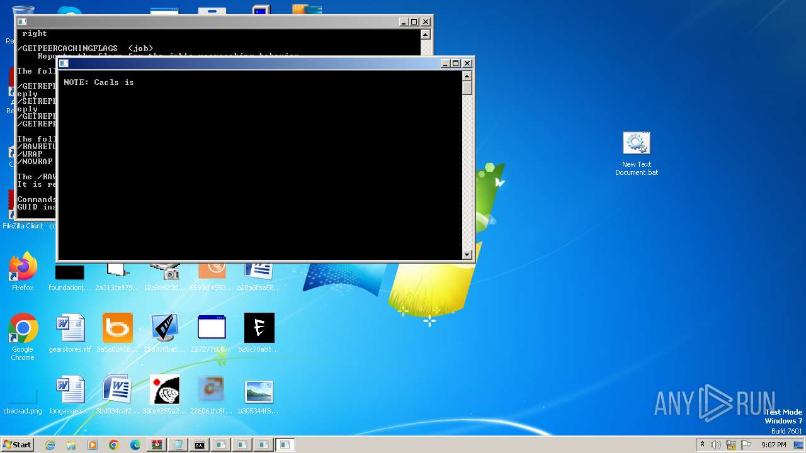Maximize the front console window
Viewport: 806px width, 453px height.
[456, 63]
